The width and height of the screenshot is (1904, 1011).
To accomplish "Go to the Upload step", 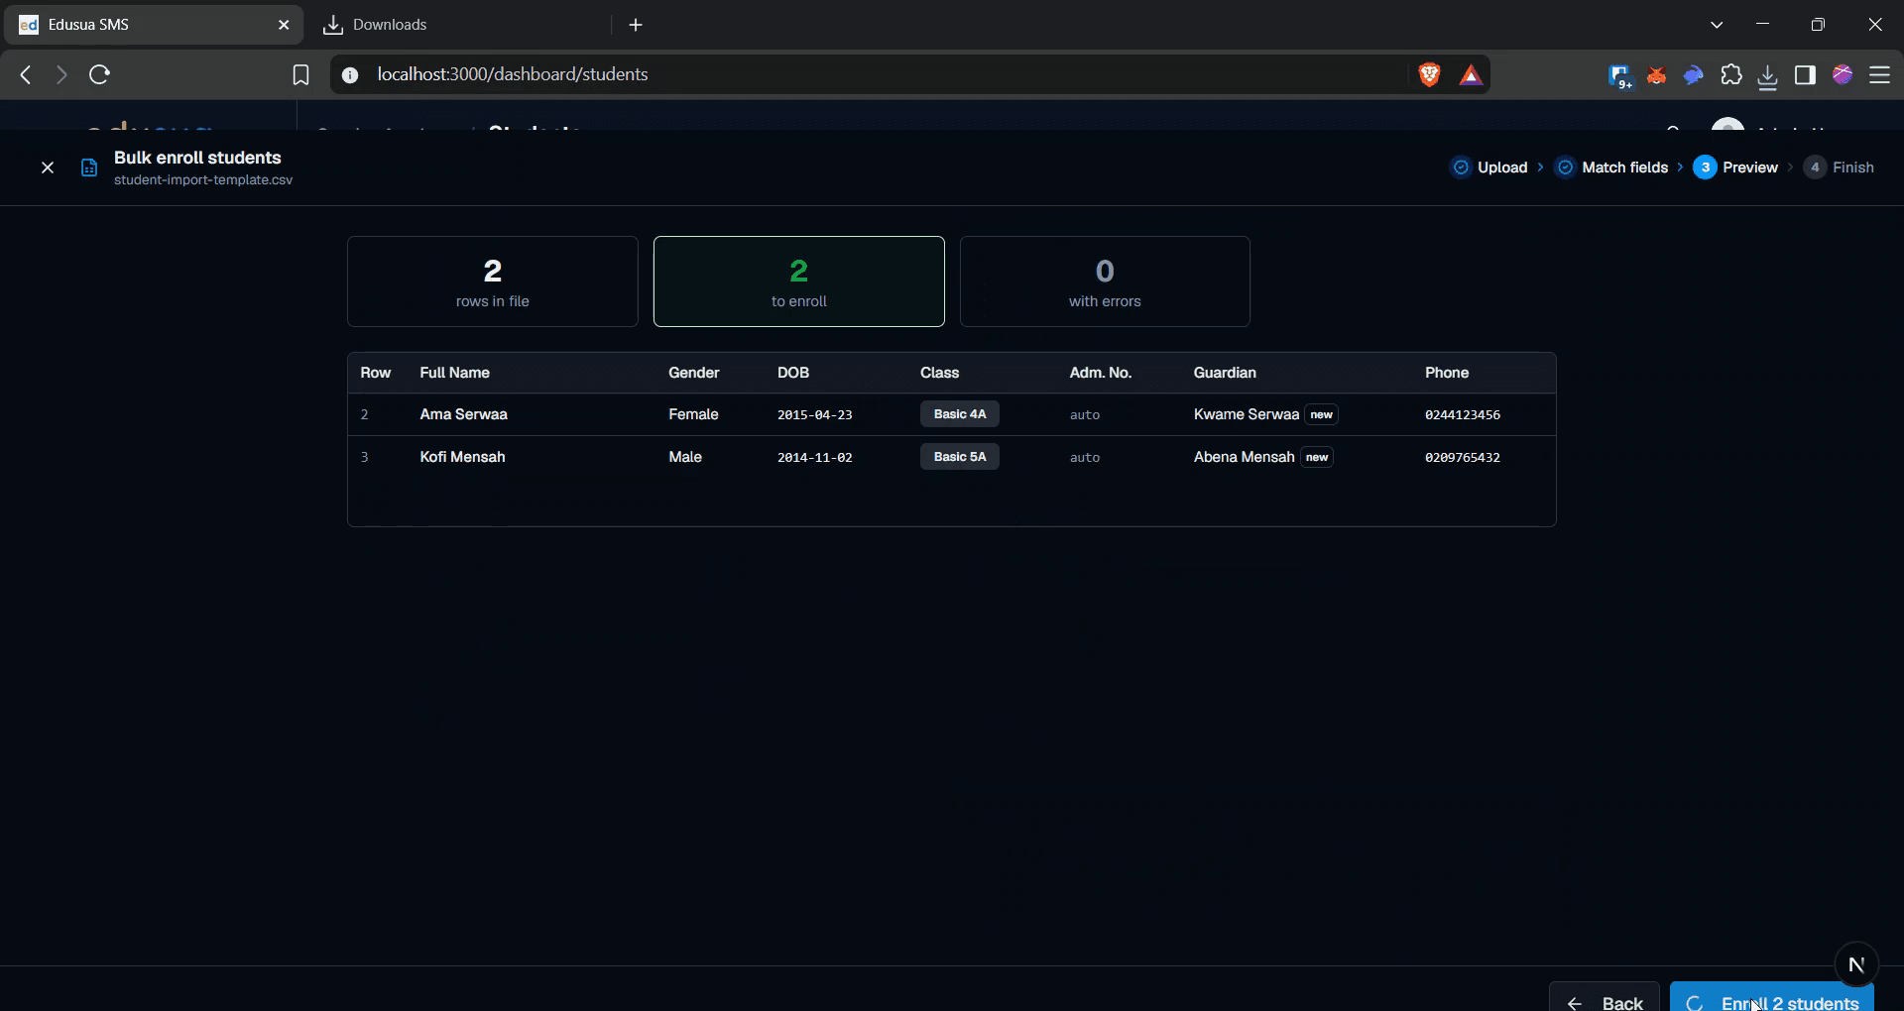I will pyautogui.click(x=1489, y=168).
